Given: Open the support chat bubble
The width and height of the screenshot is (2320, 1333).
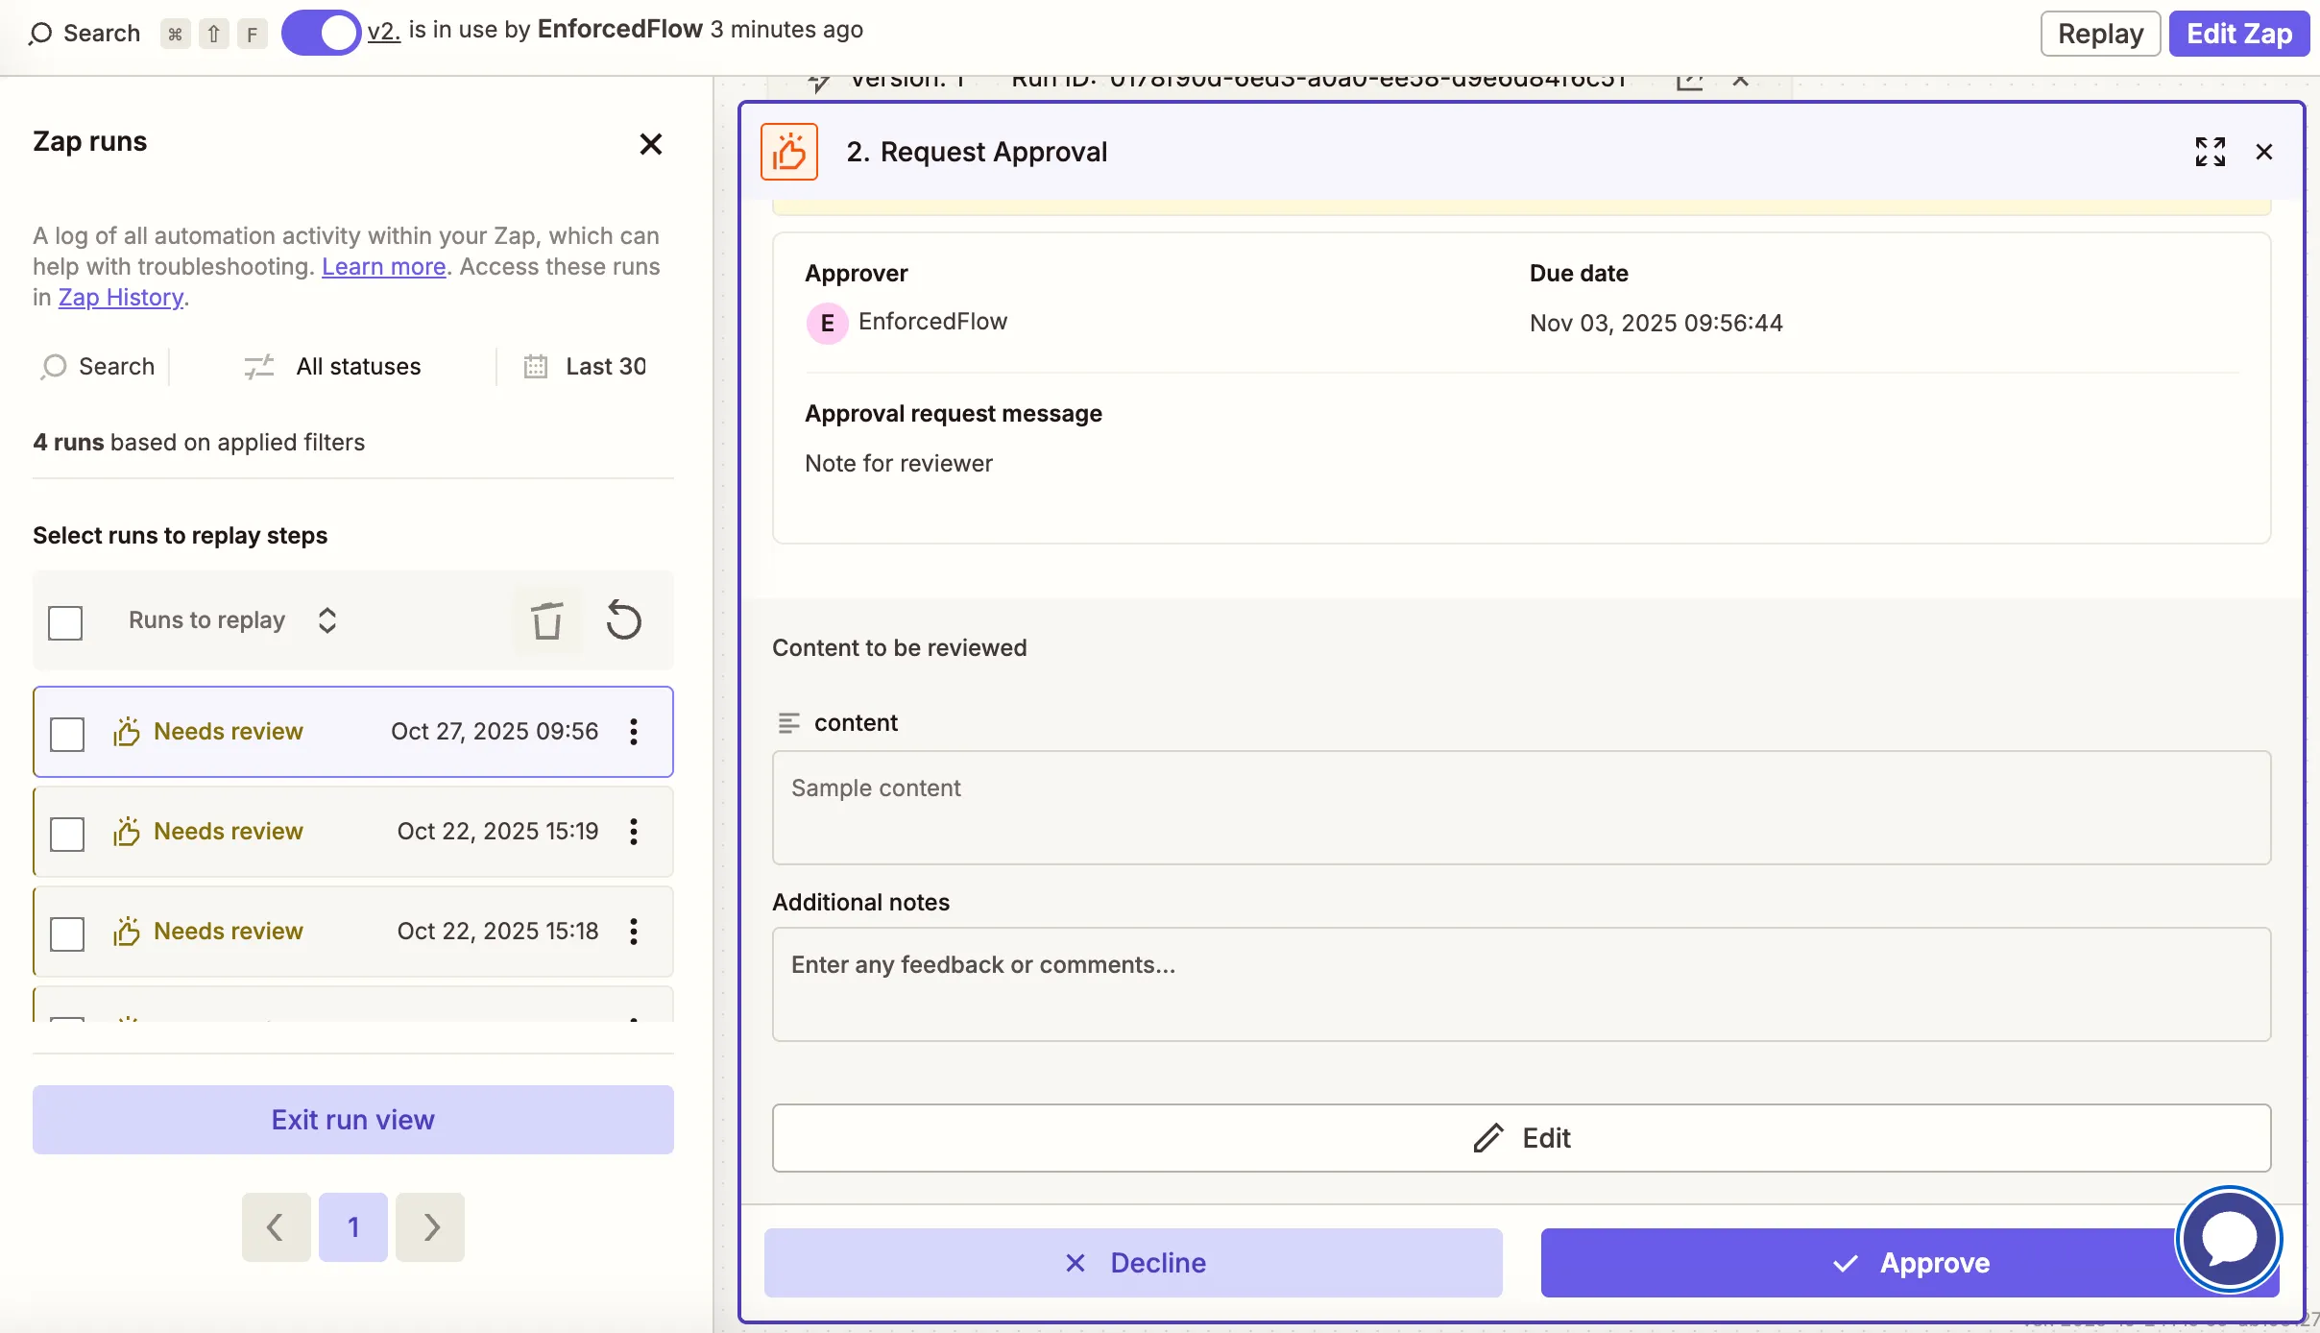Looking at the screenshot, I should 2228,1238.
